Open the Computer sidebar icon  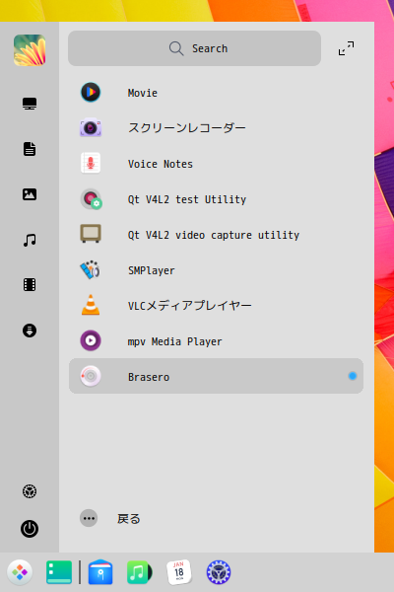30,104
